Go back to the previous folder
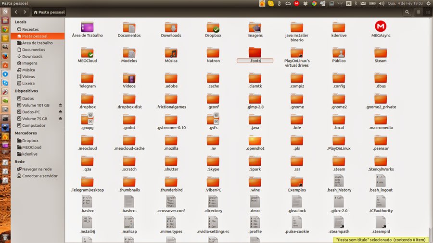 click(x=16, y=12)
